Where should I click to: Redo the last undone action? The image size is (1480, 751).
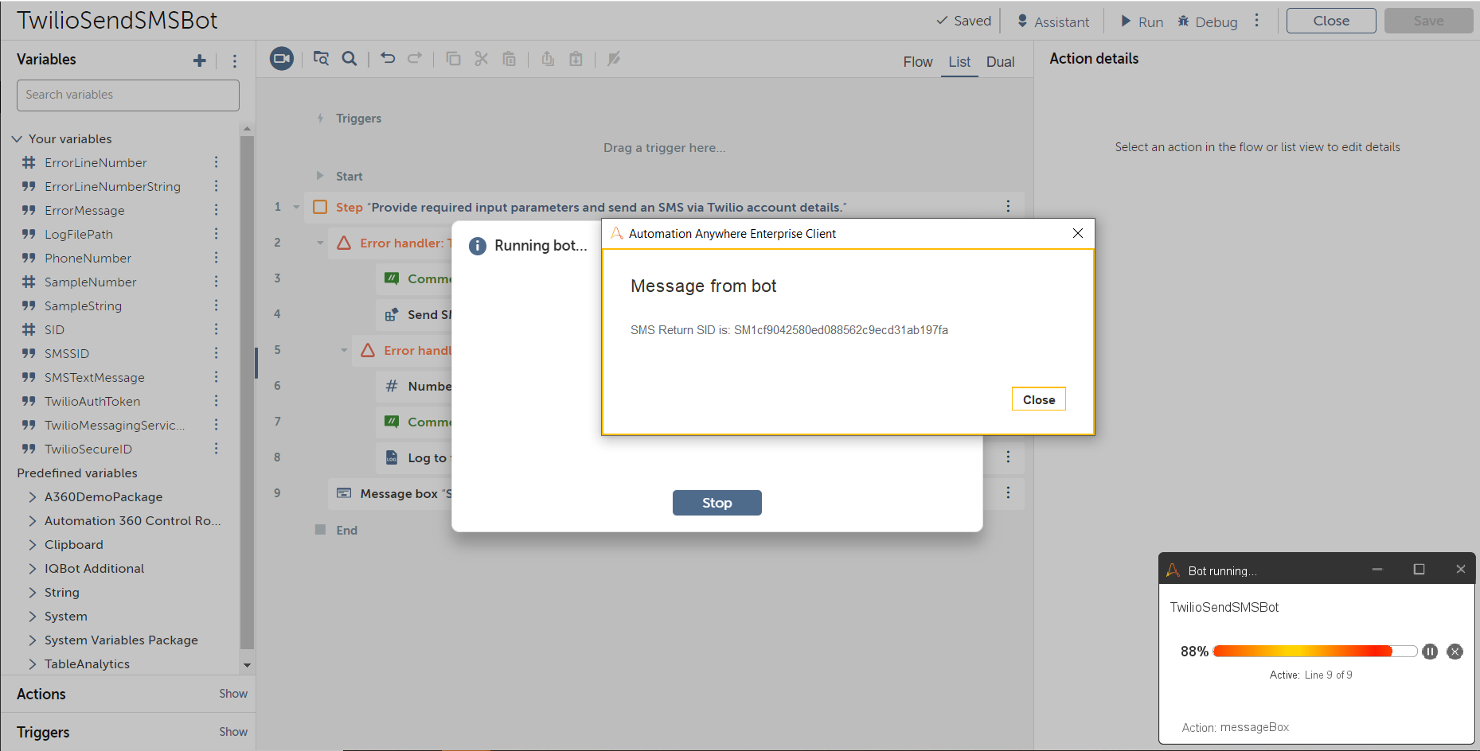pos(415,58)
